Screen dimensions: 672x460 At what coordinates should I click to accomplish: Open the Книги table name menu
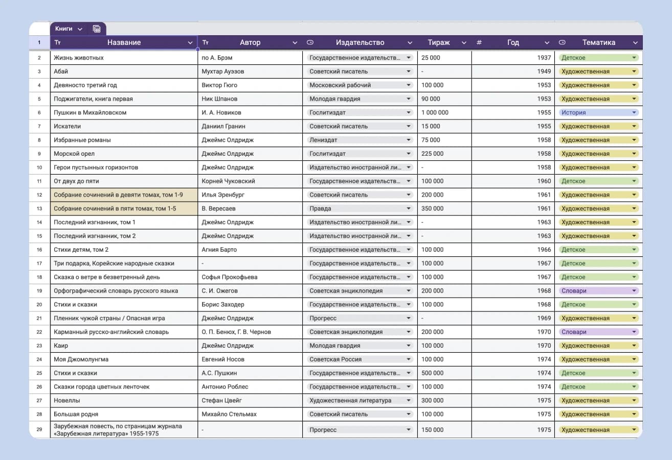coord(80,29)
